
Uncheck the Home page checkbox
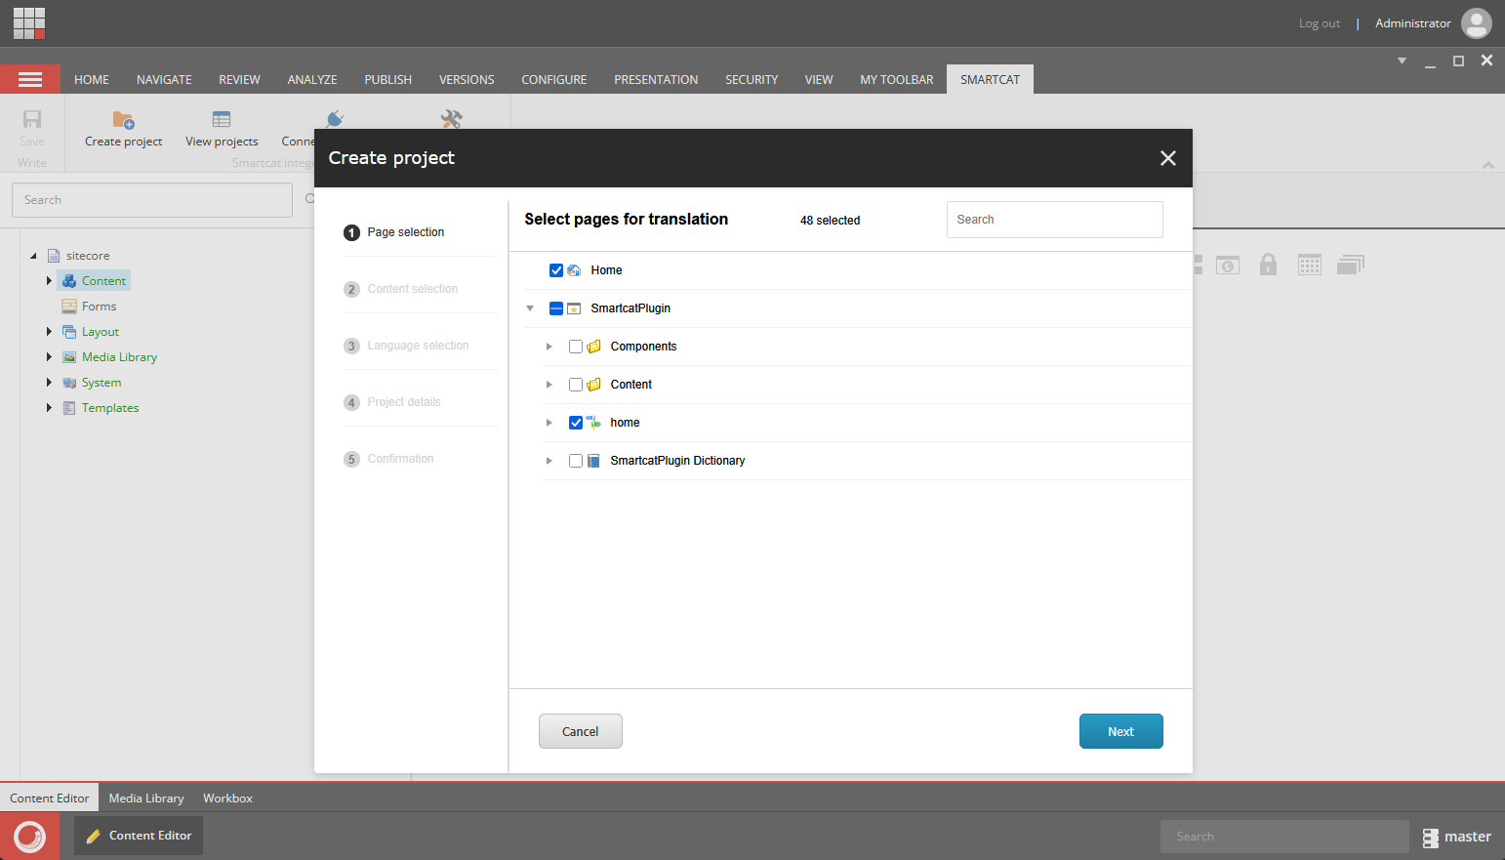(x=556, y=270)
